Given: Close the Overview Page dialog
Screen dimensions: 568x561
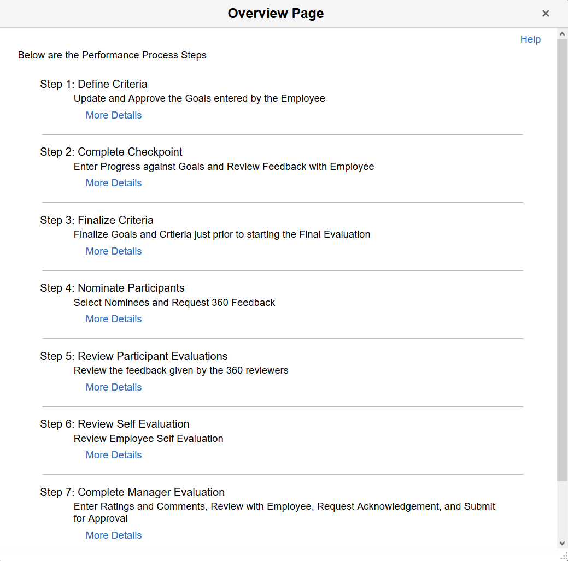Looking at the screenshot, I should coord(546,13).
